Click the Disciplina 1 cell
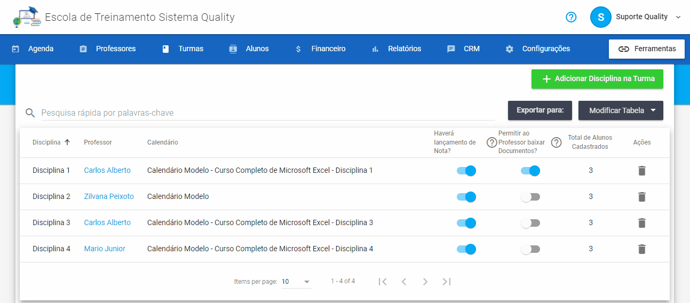The height and width of the screenshot is (303, 690). coord(51,170)
